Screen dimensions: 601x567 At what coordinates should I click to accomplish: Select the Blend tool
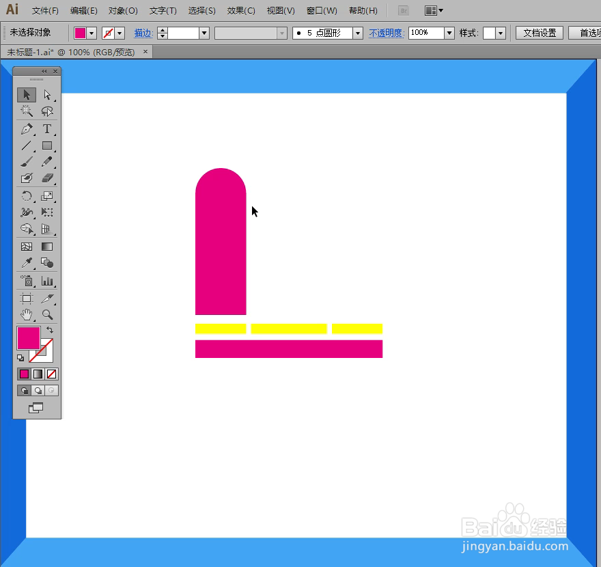click(x=47, y=263)
